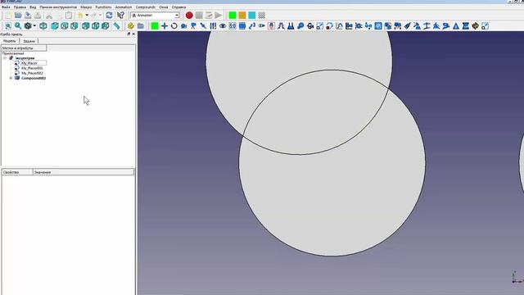Click the yellow Part icon
This screenshot has height=295, width=524.
[x=131, y=25]
